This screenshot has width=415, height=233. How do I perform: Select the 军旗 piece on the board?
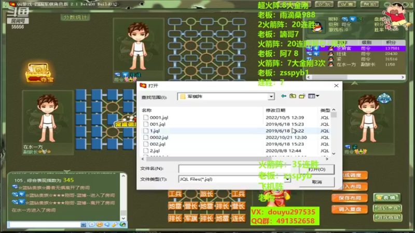click(191, 218)
